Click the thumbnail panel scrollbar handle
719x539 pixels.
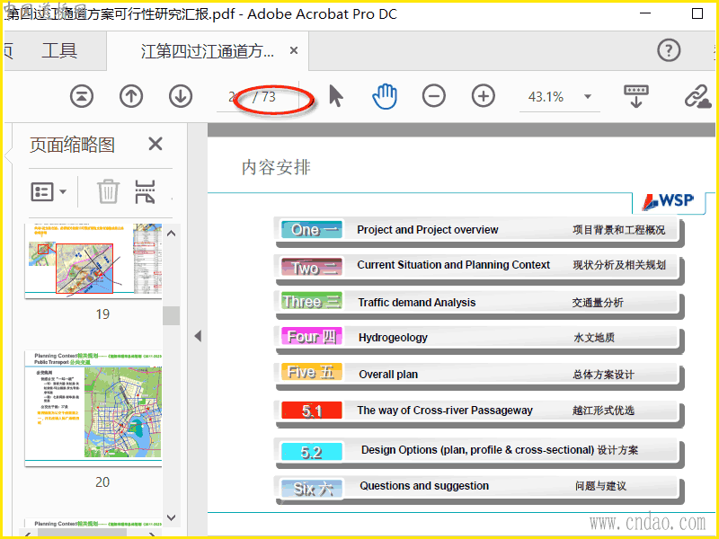(171, 315)
